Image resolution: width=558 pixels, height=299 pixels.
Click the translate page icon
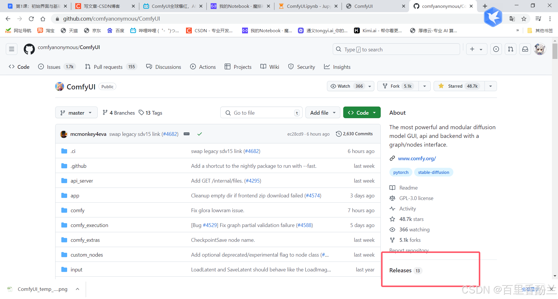(512, 19)
